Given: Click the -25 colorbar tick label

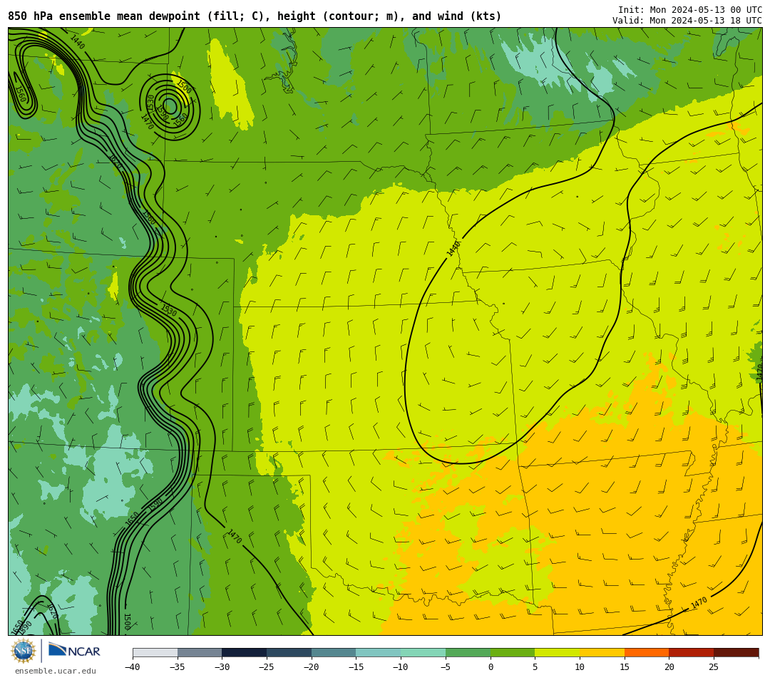Looking at the screenshot, I should click(x=267, y=666).
